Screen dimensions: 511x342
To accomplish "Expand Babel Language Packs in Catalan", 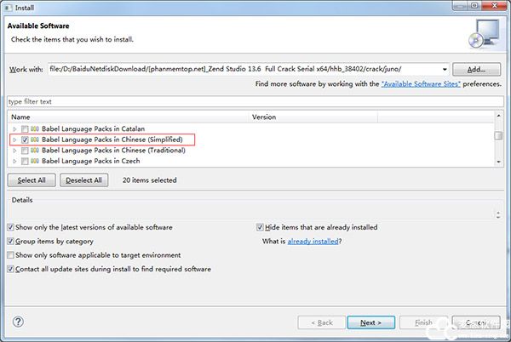I will (14, 128).
